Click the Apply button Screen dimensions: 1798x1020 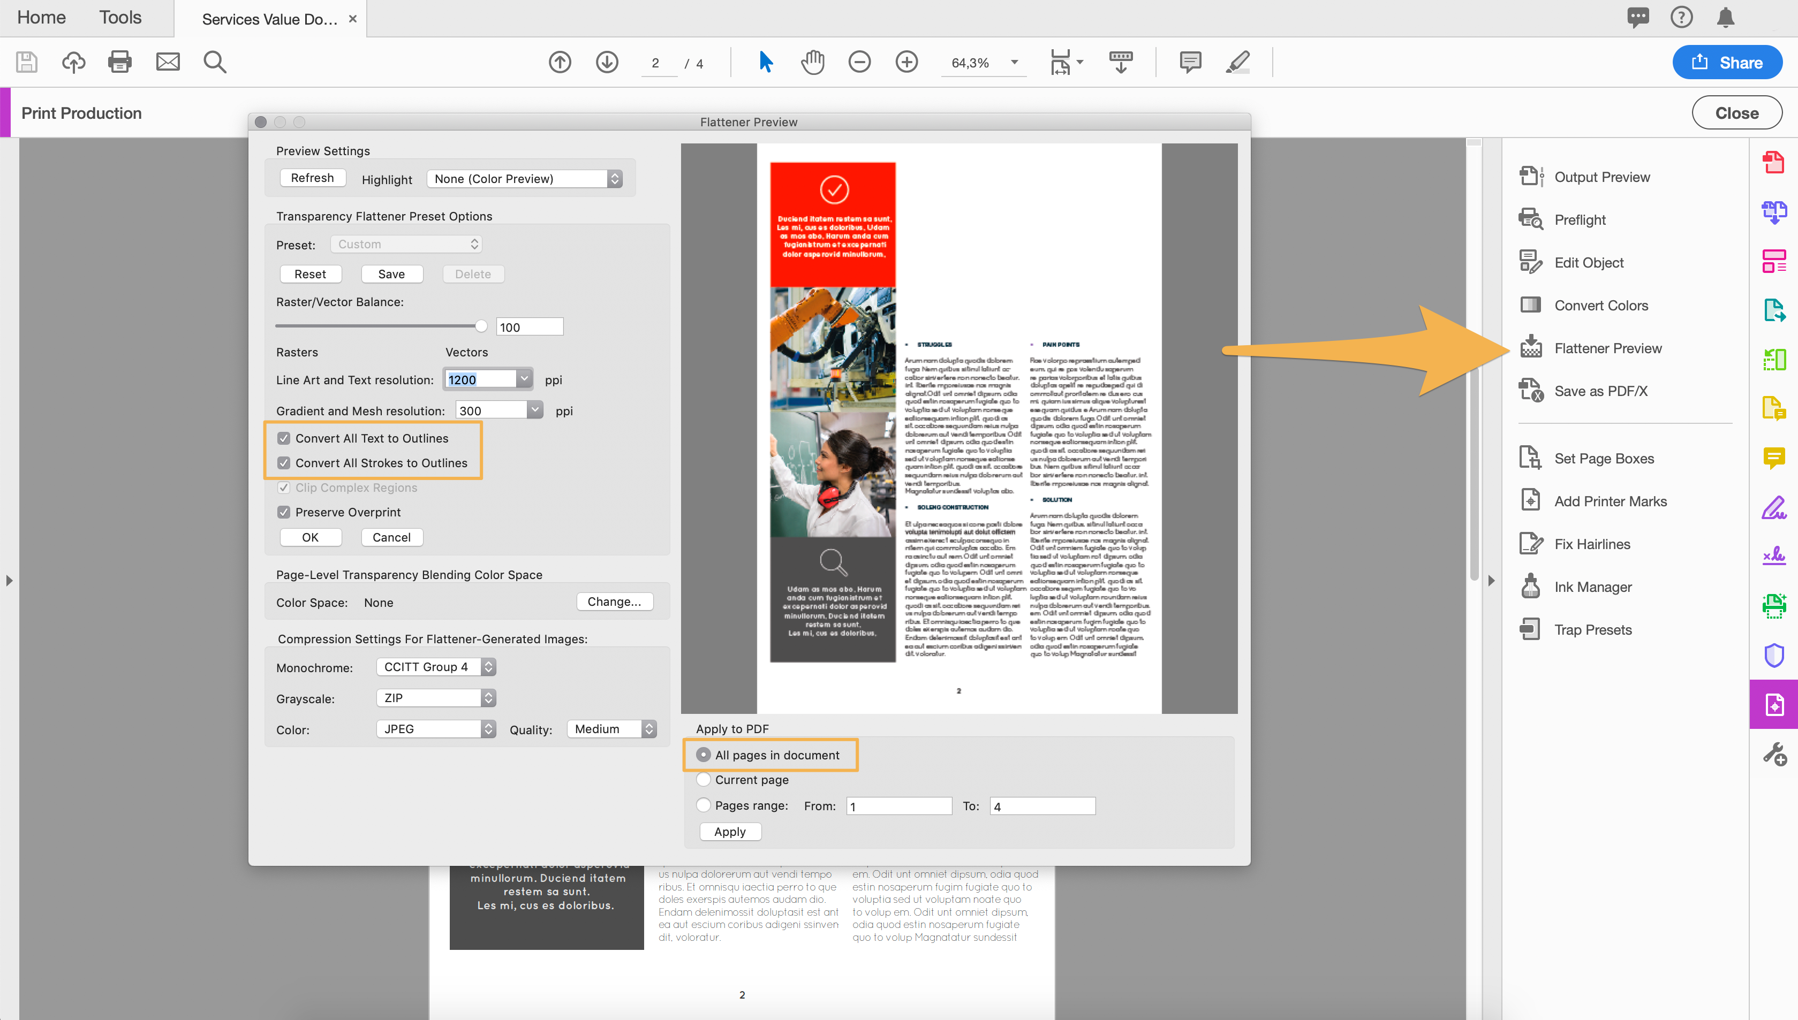click(730, 831)
